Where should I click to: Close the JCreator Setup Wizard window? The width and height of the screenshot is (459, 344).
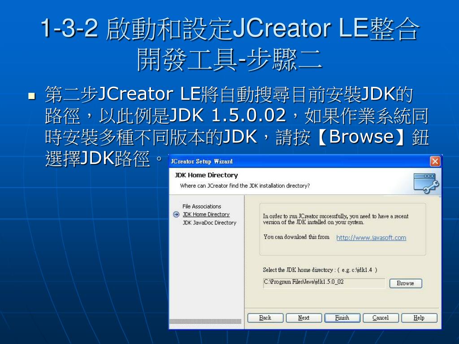(x=435, y=161)
